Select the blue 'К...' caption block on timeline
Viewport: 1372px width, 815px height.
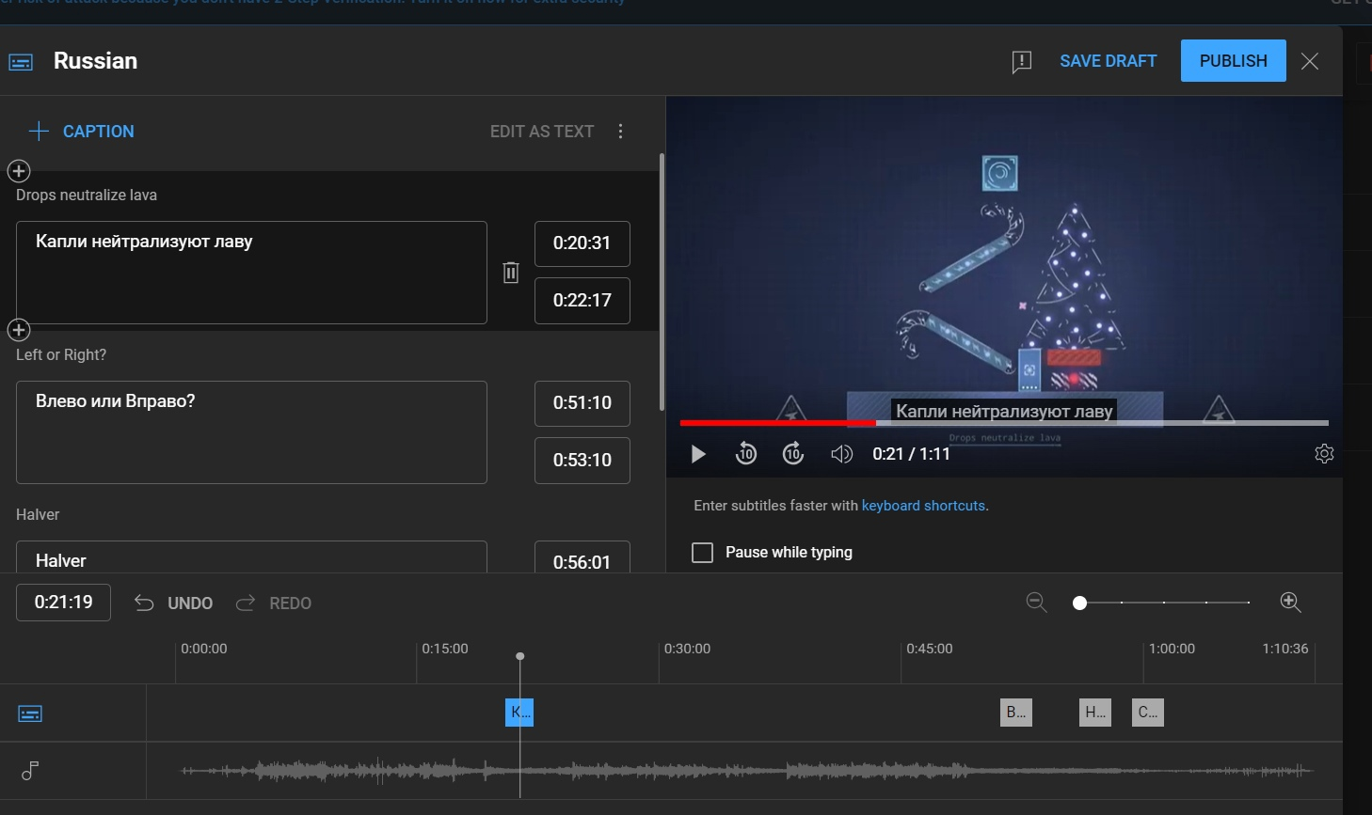[x=519, y=713]
